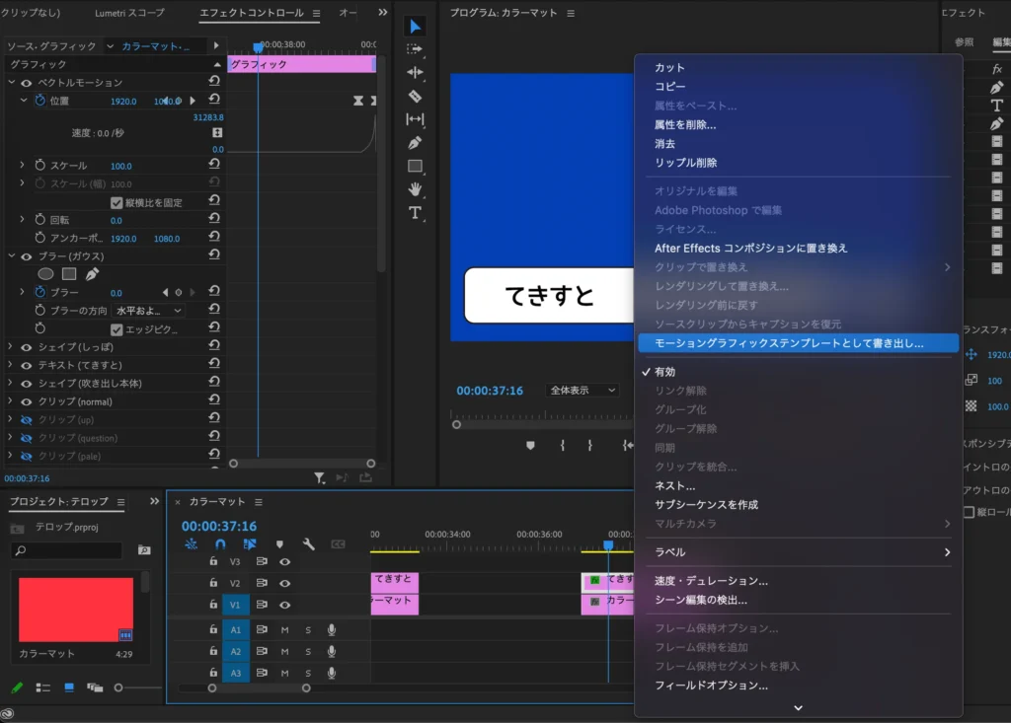Select the Razor tool
This screenshot has height=723, width=1011.
(x=415, y=96)
